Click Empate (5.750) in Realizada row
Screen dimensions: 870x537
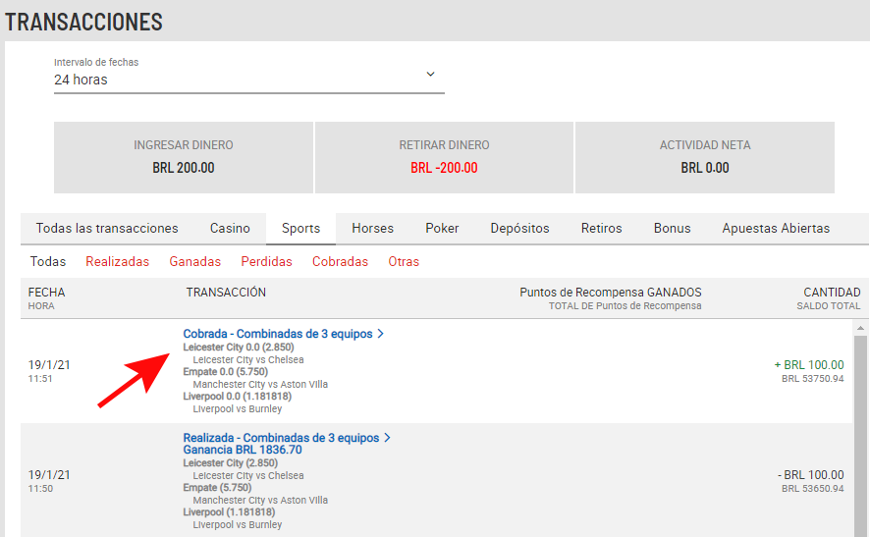click(x=217, y=487)
